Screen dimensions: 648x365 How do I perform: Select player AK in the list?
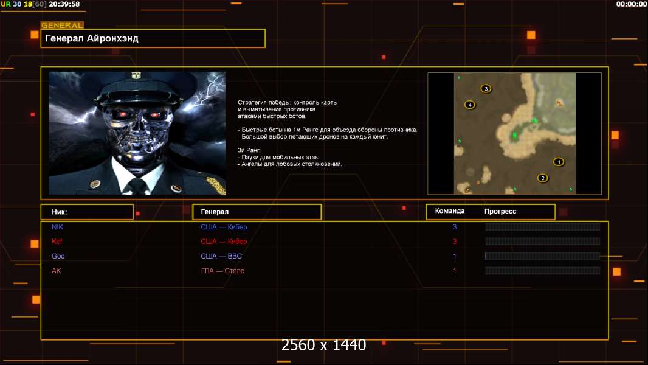click(x=56, y=271)
